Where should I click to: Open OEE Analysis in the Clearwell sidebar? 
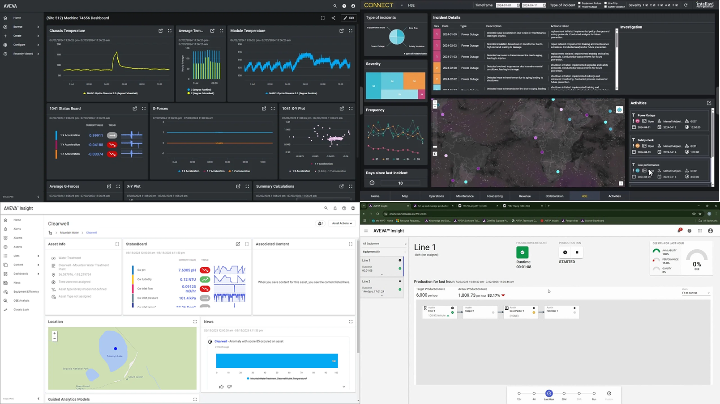pos(21,301)
